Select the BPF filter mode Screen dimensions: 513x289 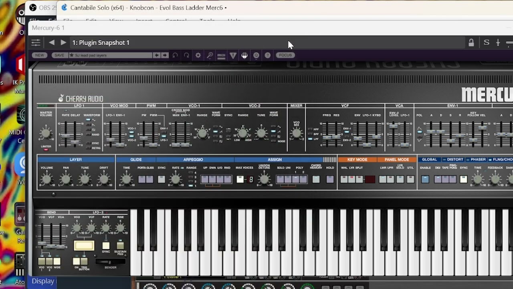click(x=311, y=134)
